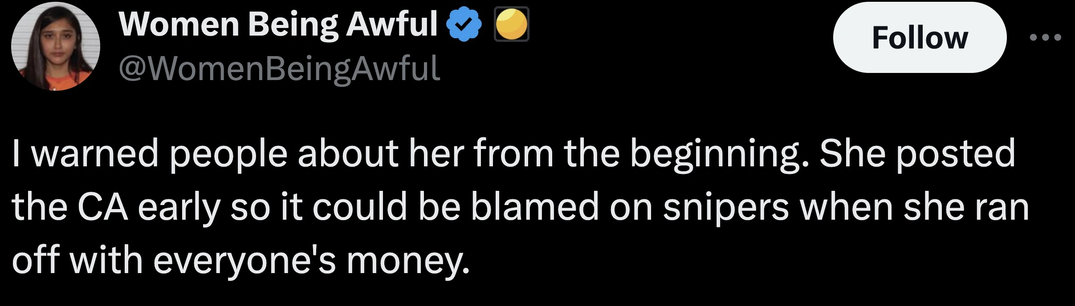Image resolution: width=1075 pixels, height=306 pixels.
Task: Click the word "Awful" in the display name
Action: click(x=392, y=24)
